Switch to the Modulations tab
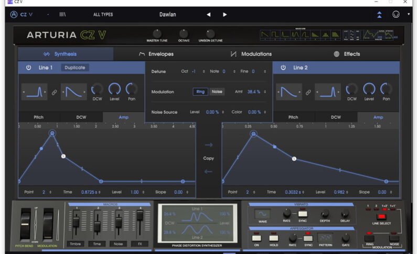This screenshot has height=254, width=417. coord(251,54)
